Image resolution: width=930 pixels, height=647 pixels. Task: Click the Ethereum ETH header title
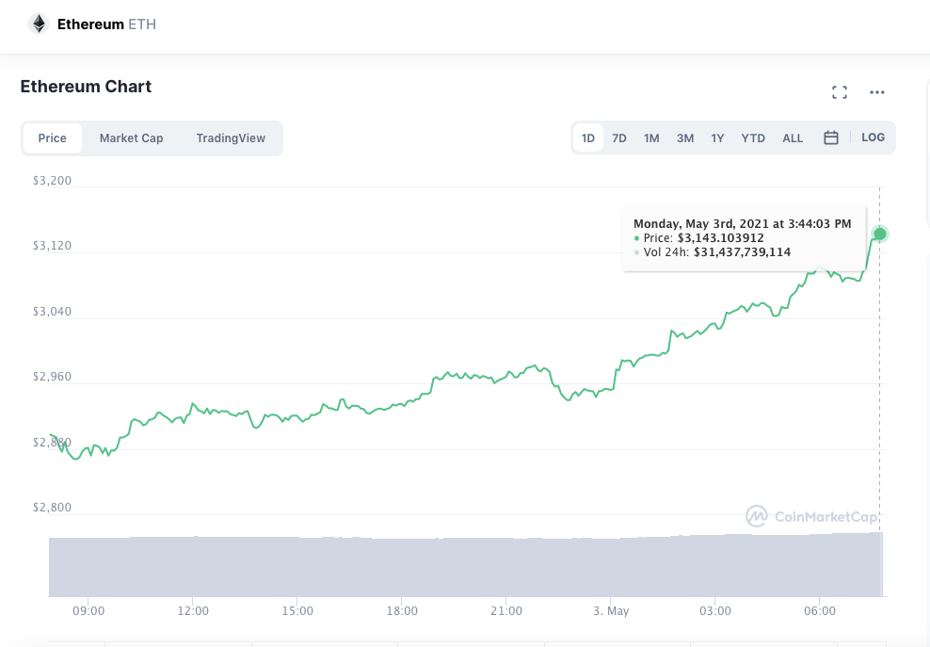(x=106, y=24)
